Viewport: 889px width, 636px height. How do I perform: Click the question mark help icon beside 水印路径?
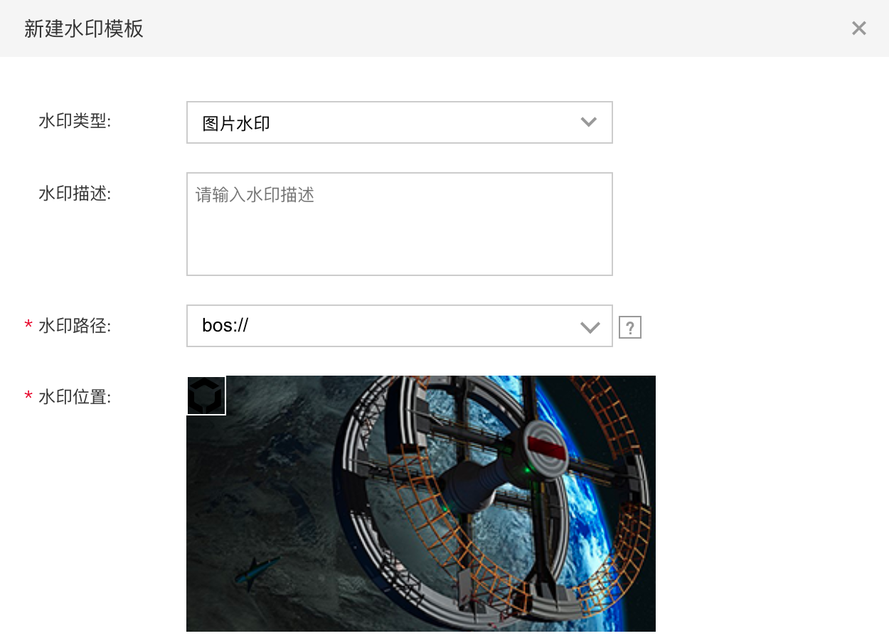point(630,327)
